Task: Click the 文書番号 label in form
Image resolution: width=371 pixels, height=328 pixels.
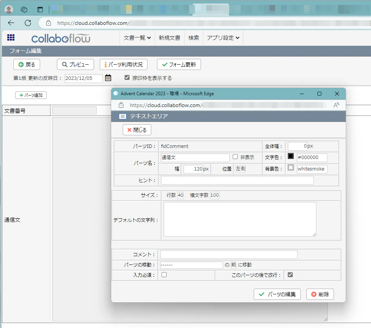Action: [x=15, y=111]
